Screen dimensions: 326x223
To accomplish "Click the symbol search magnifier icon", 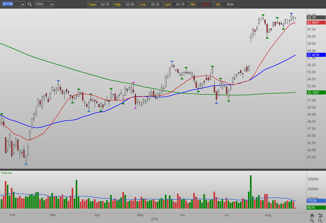I will point(30,4).
